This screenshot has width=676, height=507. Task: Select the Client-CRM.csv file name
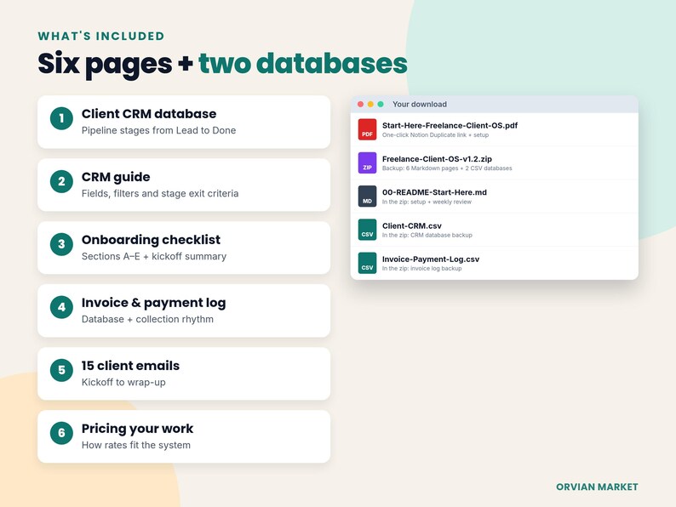point(412,225)
